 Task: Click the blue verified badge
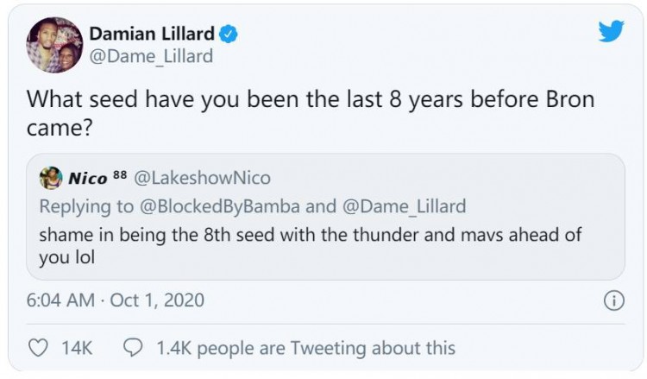(x=229, y=35)
